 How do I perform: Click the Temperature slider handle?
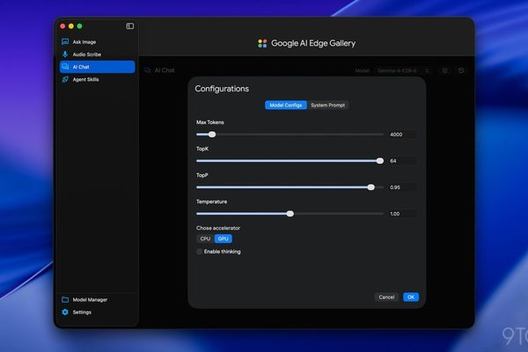(x=290, y=214)
